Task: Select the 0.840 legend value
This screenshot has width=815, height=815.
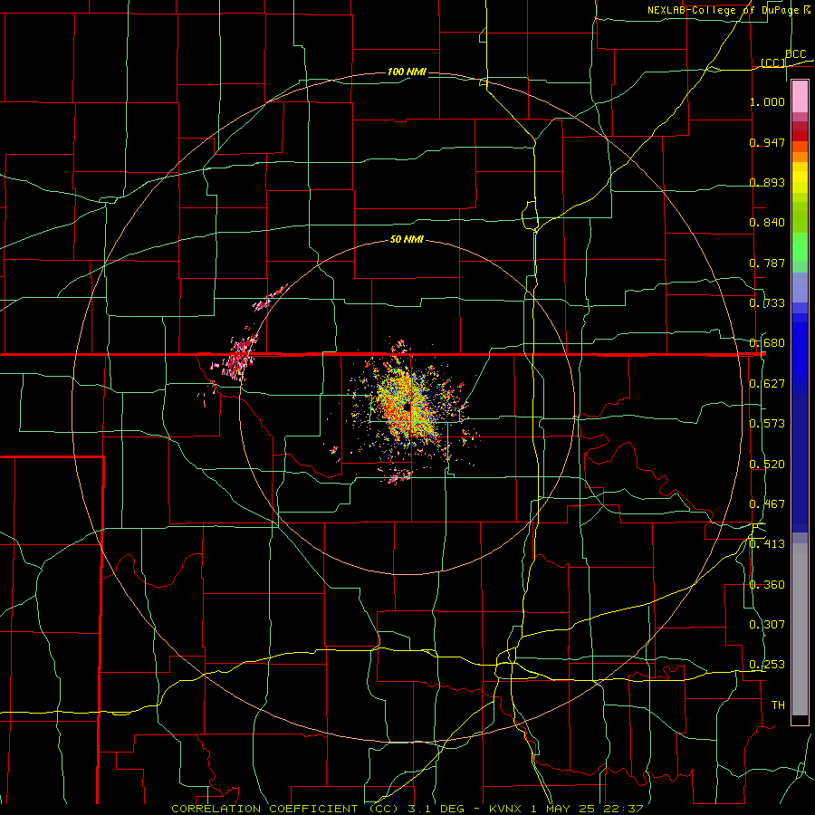Action: (767, 223)
